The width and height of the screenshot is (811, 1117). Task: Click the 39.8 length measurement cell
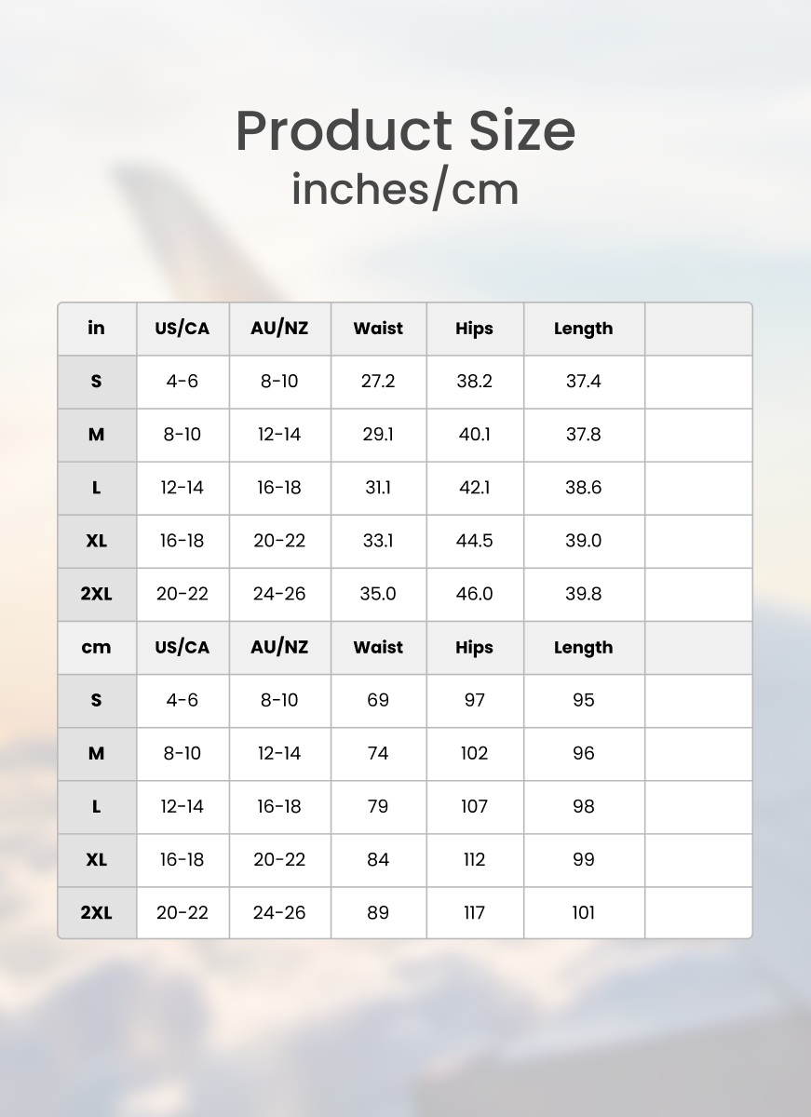click(x=584, y=594)
